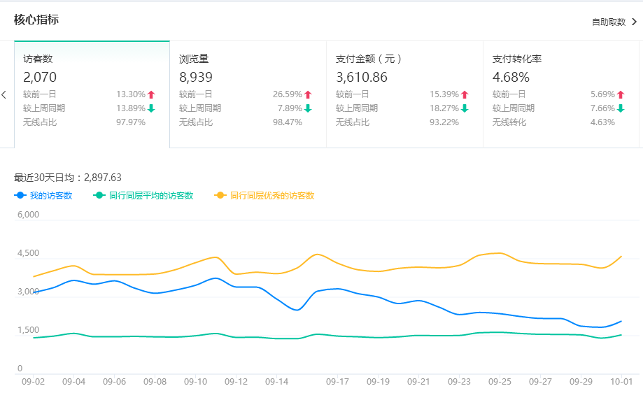643x400 pixels.
Task: Click green down arrow in 支付转化率 较上周同期 row
Action: click(x=621, y=108)
